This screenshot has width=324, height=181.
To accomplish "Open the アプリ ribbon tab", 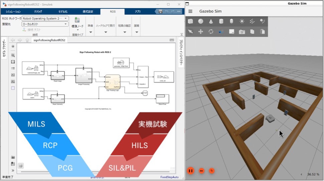I will [x=138, y=12].
